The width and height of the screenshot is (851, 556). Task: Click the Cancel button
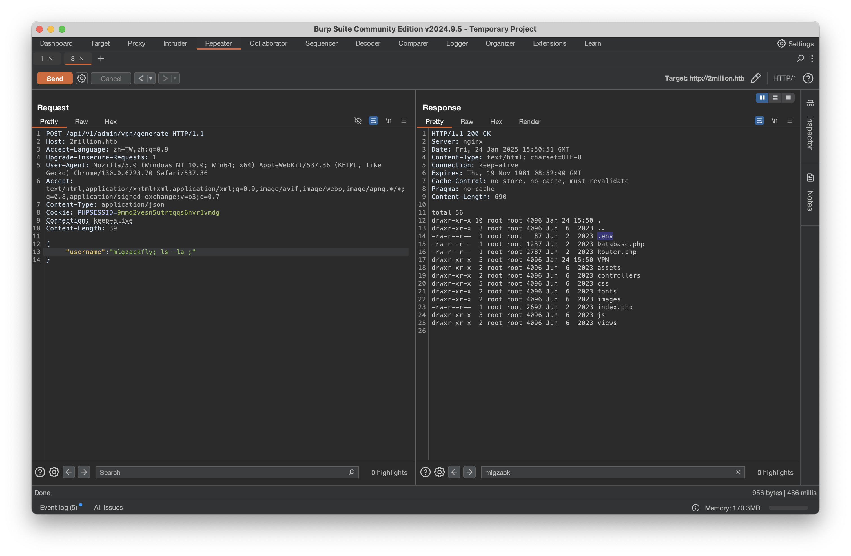coord(111,79)
